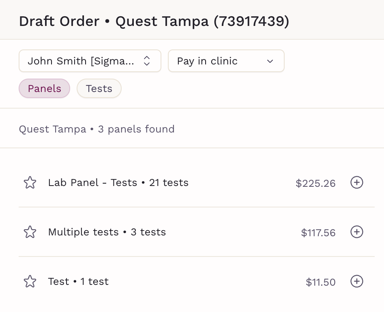Click the $11.50 price
Viewport: 384px width, 312px height.
pos(320,282)
